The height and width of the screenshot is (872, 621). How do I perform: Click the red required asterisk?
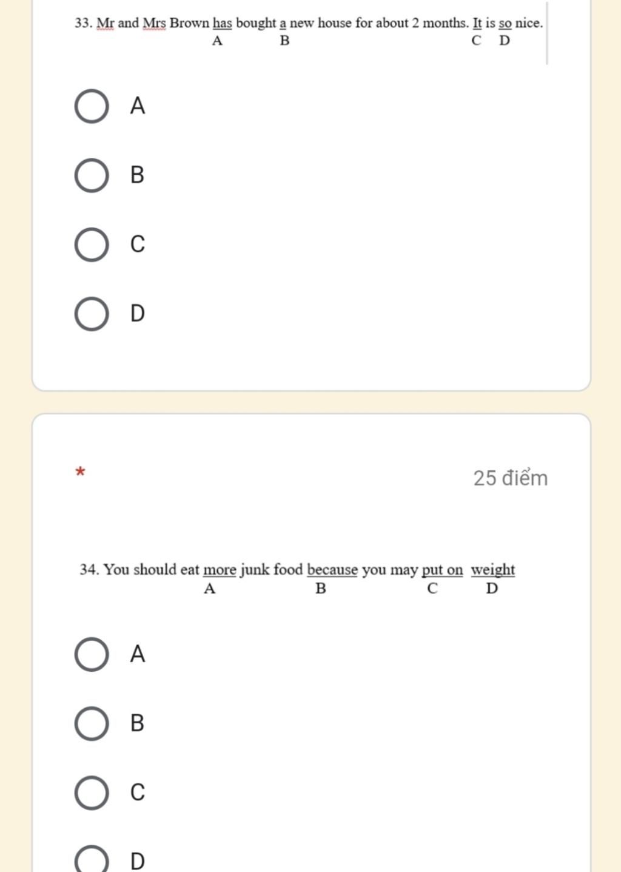tap(80, 471)
